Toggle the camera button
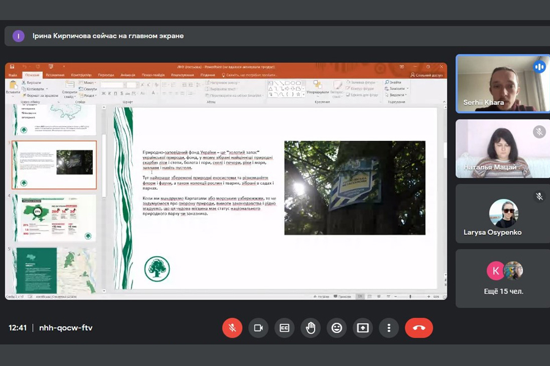This screenshot has width=550, height=366. [x=258, y=328]
